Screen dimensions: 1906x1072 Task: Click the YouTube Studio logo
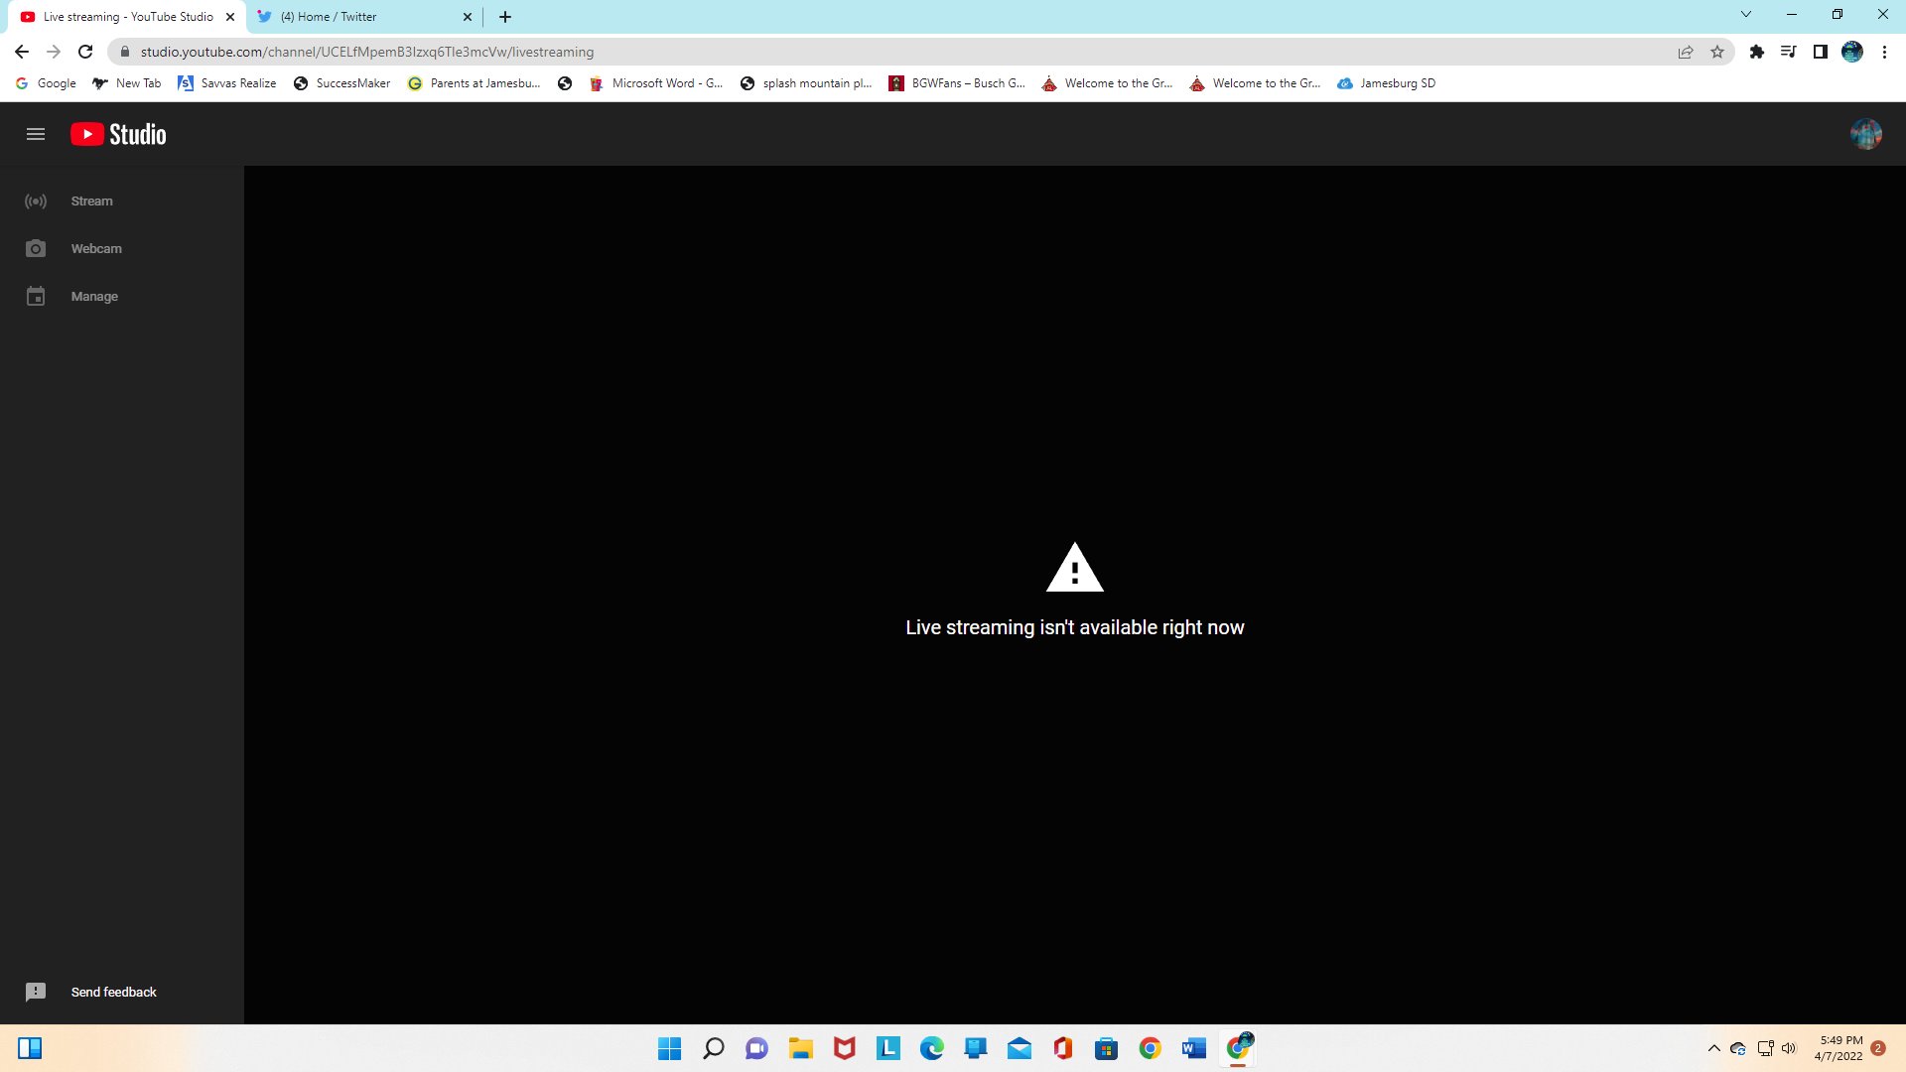[x=118, y=134]
